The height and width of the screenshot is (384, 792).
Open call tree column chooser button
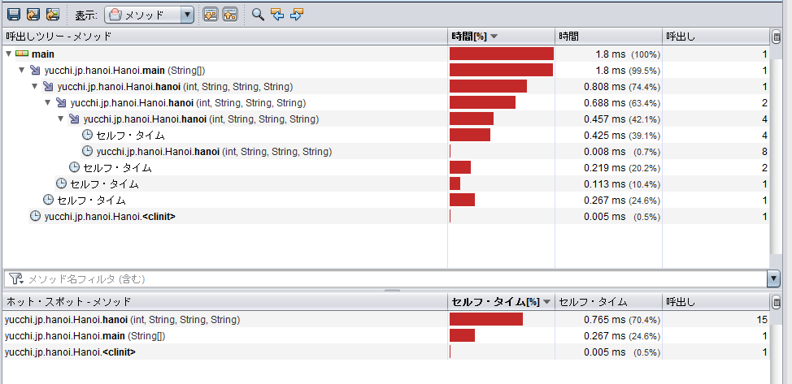click(777, 36)
